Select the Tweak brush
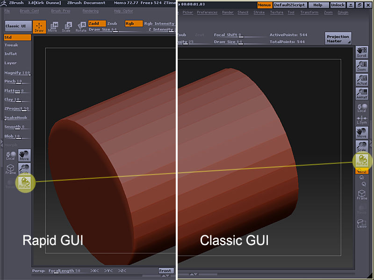This screenshot has width=374, height=280. pos(11,45)
